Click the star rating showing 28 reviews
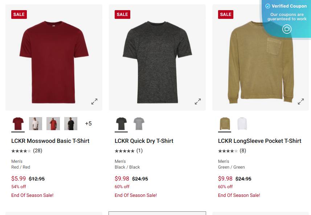The width and height of the screenshot is (311, 215). click(x=20, y=150)
